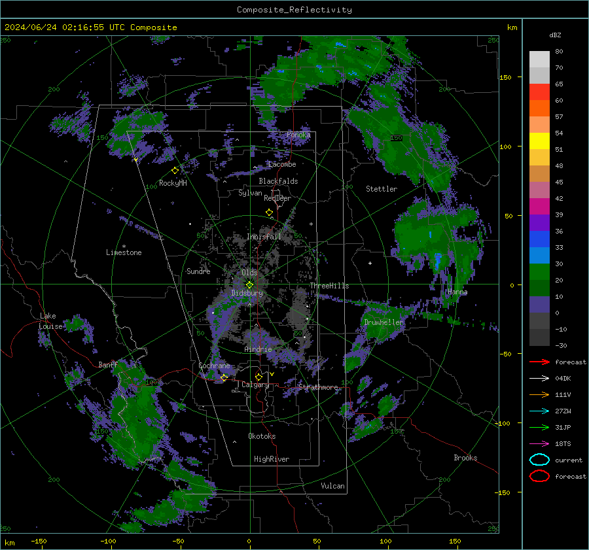Click the Calgary city label

255,385
